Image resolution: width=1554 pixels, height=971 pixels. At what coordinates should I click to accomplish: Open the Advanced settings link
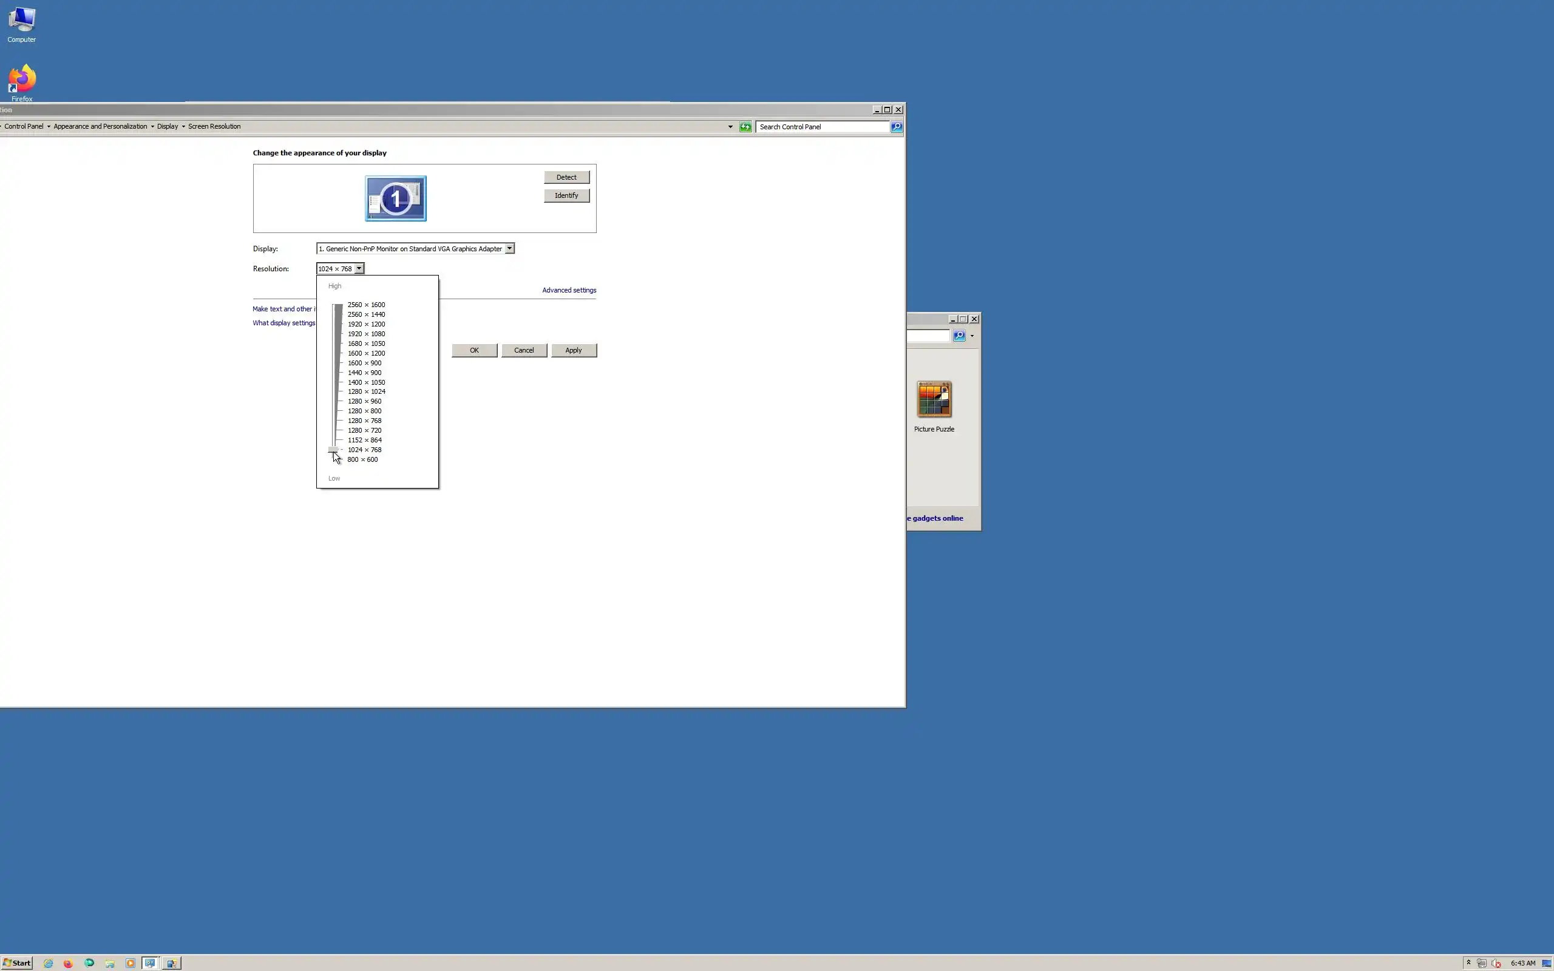569,290
